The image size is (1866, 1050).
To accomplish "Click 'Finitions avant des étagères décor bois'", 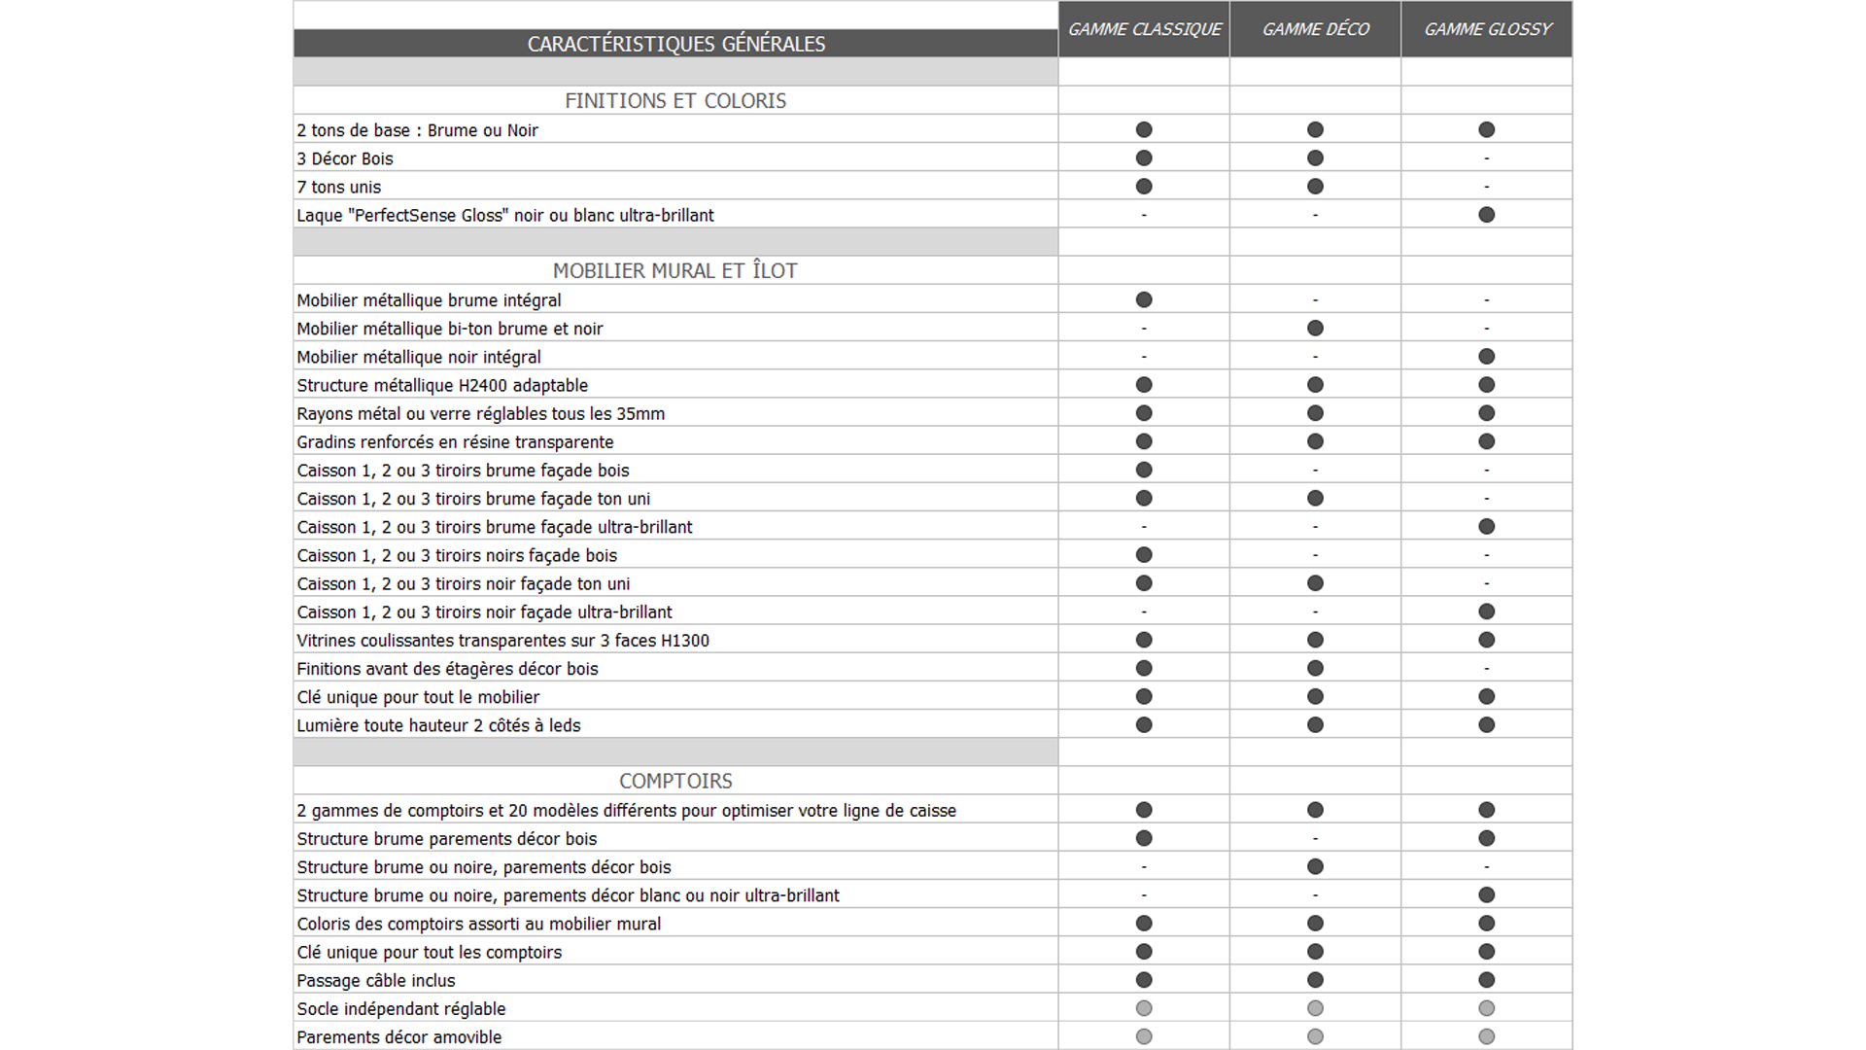I will click(x=447, y=669).
